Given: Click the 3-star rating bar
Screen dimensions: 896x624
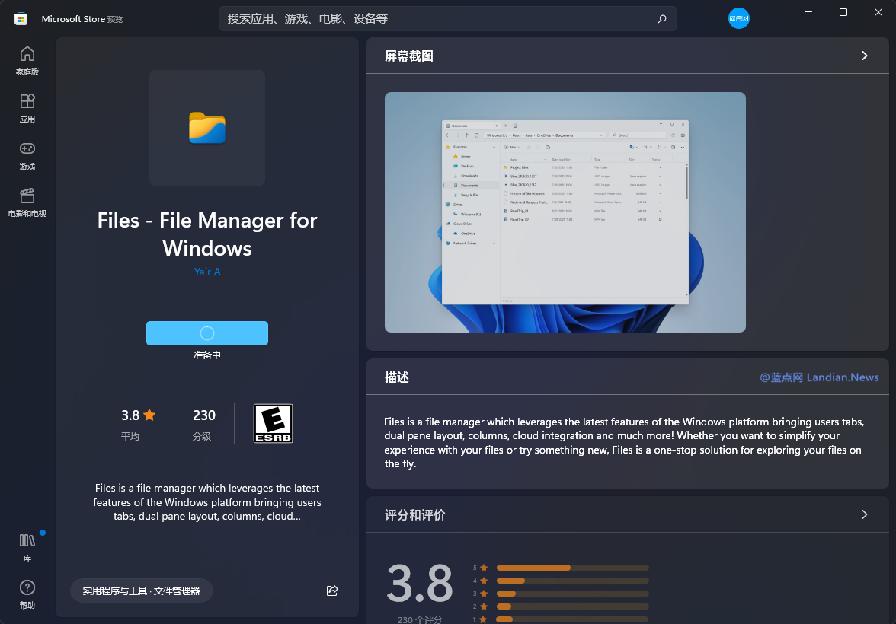Looking at the screenshot, I should [573, 594].
